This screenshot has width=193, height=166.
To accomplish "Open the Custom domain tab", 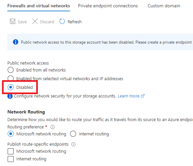I will click(164, 6).
